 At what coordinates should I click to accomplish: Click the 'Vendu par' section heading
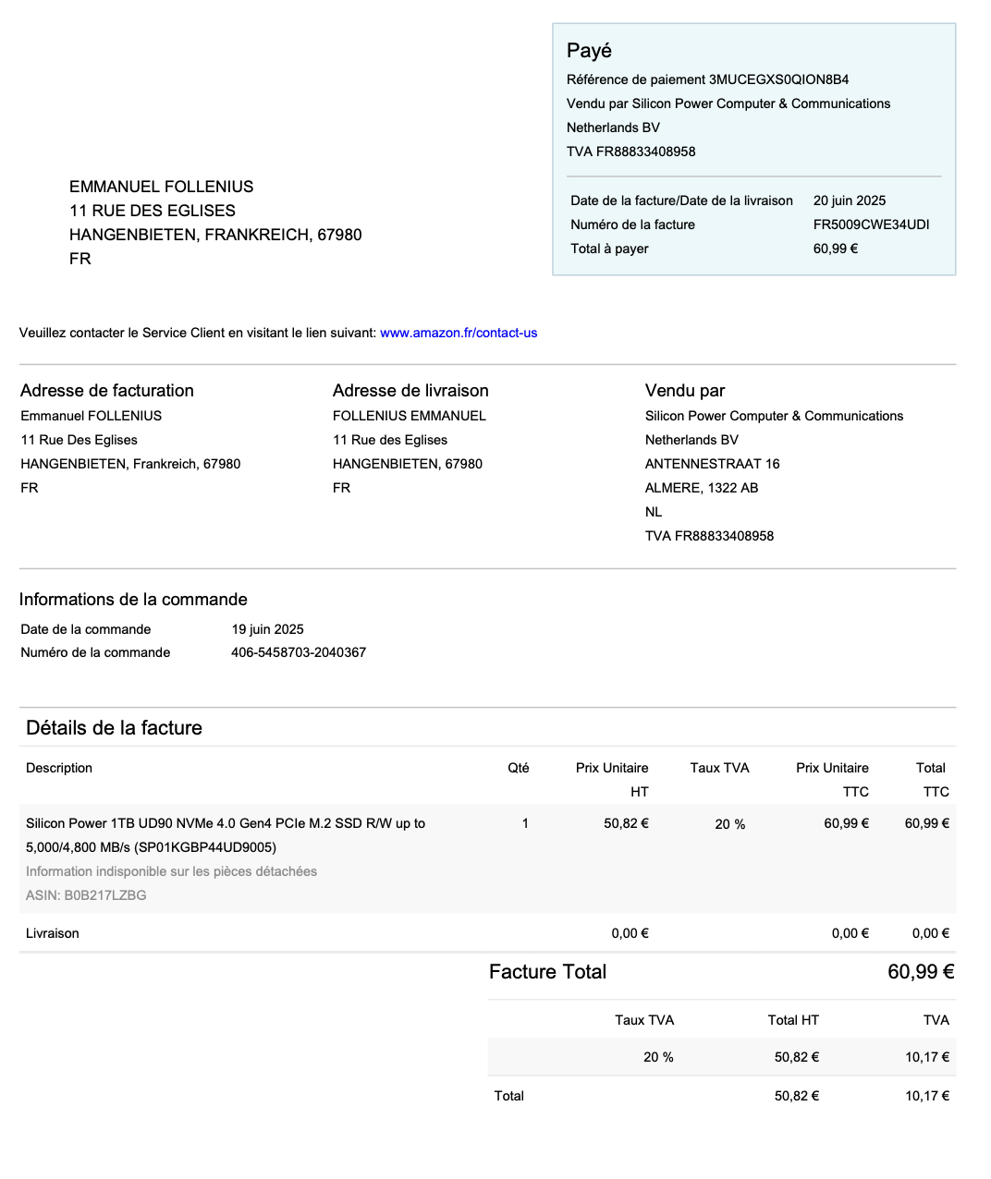click(x=684, y=391)
